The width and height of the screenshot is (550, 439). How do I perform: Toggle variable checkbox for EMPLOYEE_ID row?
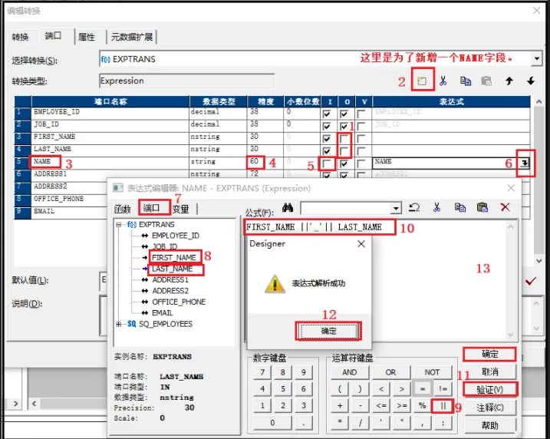pos(361,114)
